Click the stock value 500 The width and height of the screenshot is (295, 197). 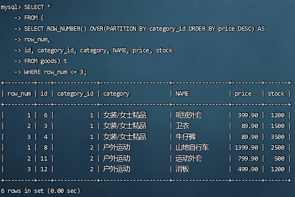tap(279, 158)
